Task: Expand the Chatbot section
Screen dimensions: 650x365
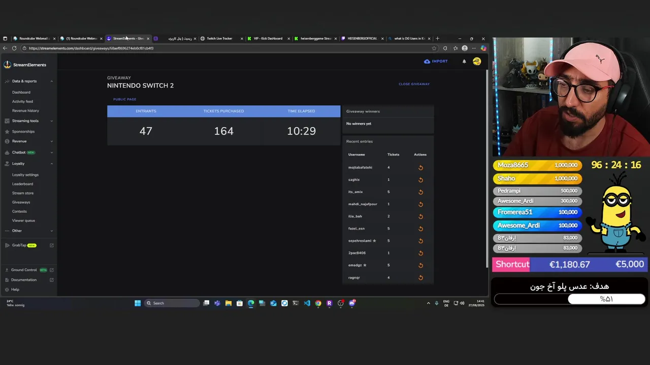Action: coord(51,153)
